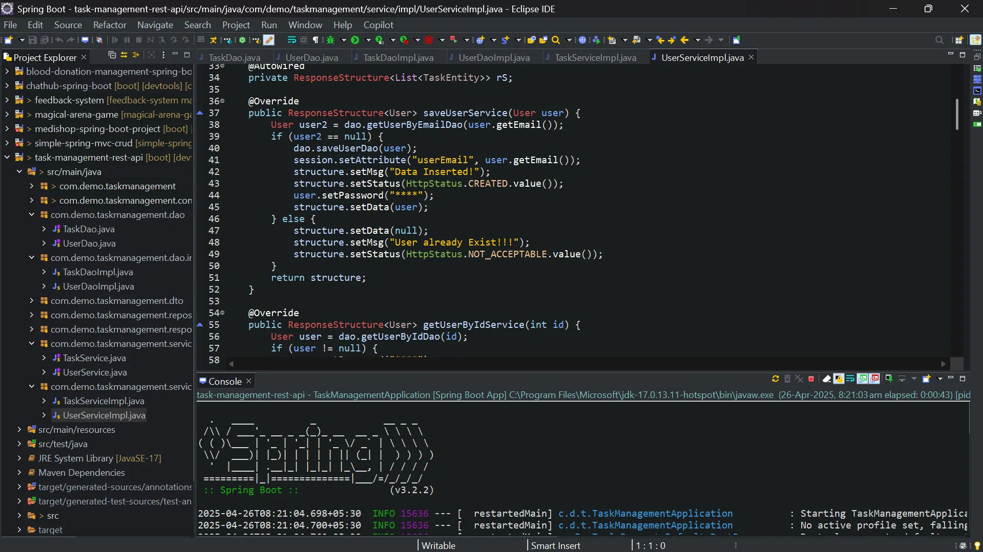Collapse the src/main/java folder

tap(19, 172)
